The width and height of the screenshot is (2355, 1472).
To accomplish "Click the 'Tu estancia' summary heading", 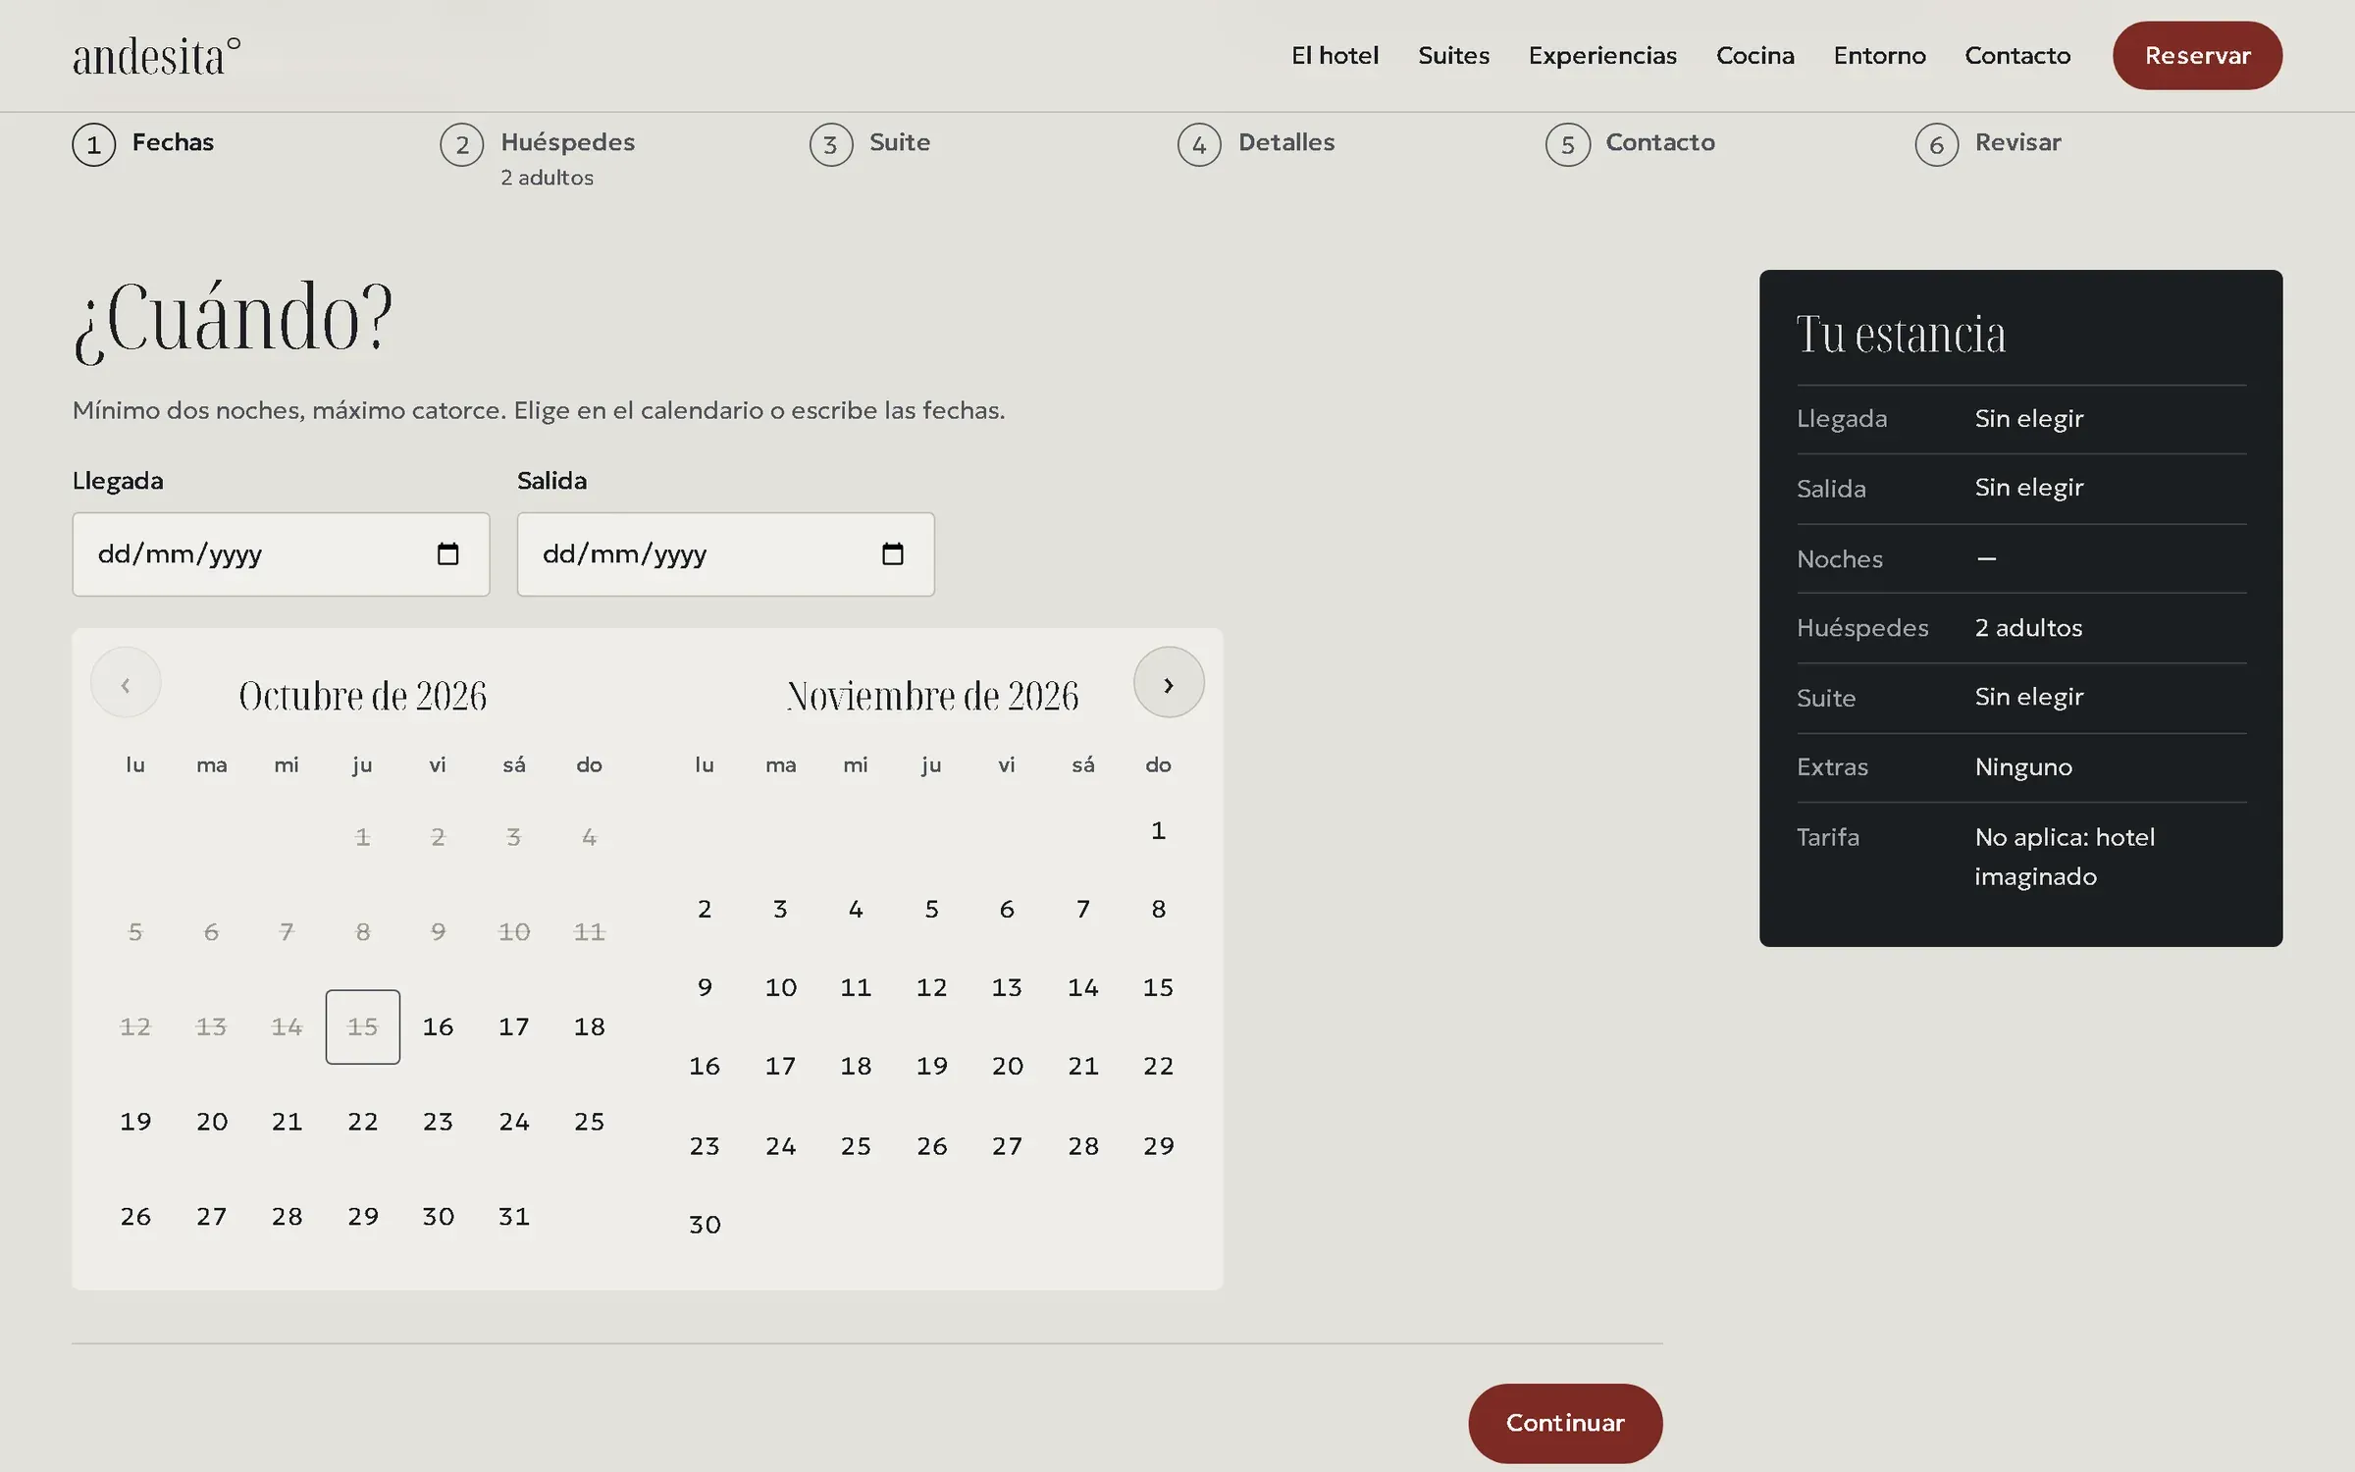I will (1901, 335).
